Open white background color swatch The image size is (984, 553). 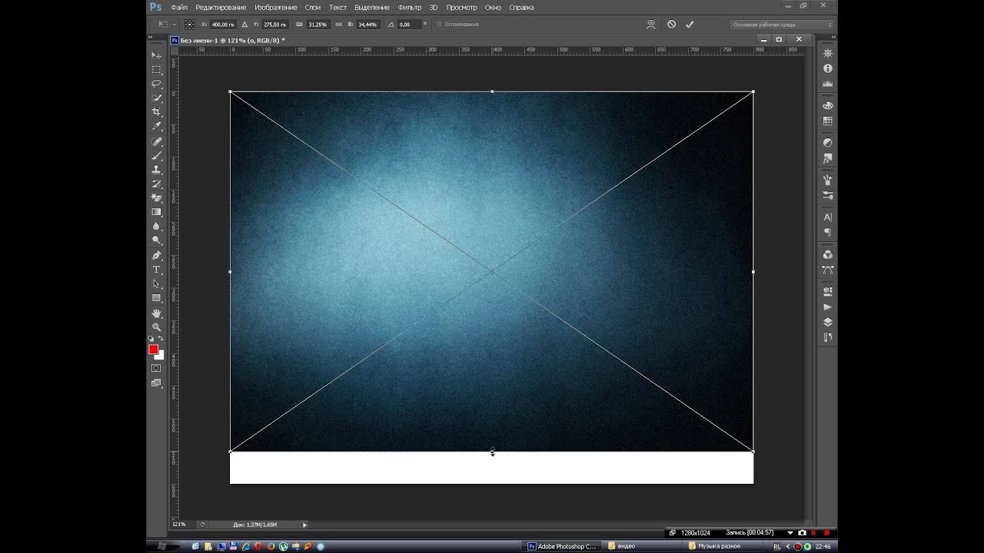[x=161, y=356]
